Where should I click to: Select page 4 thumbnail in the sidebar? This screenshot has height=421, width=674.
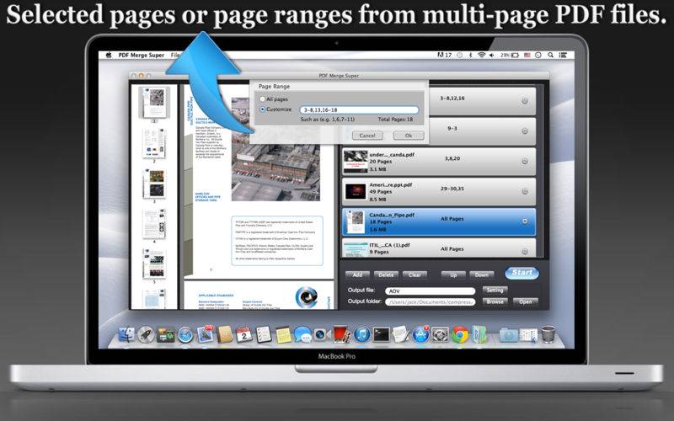[154, 224]
